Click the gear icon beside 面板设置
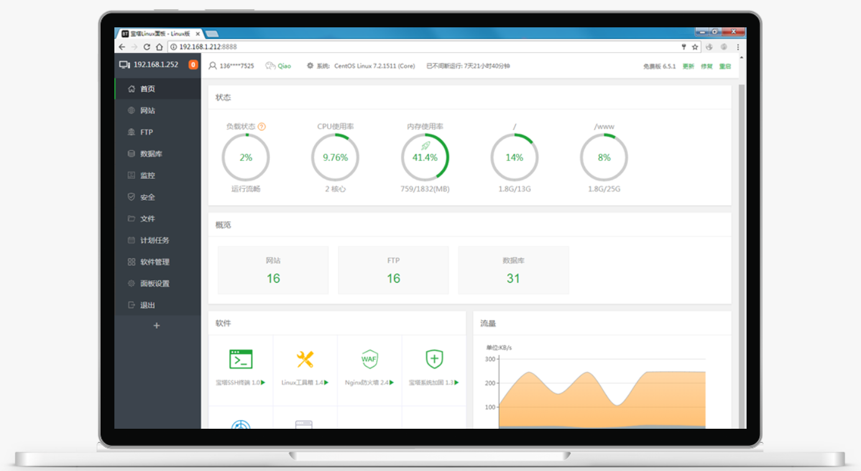This screenshot has width=861, height=471. [x=131, y=283]
